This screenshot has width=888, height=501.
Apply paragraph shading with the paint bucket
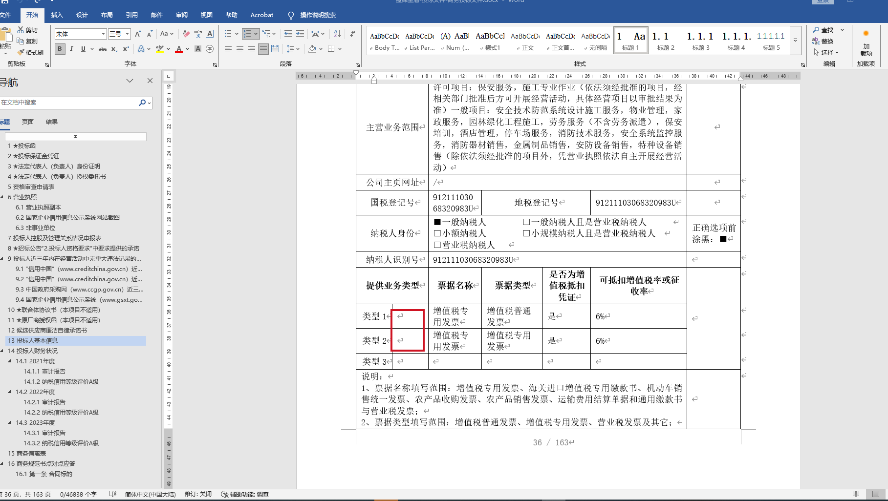coord(312,49)
